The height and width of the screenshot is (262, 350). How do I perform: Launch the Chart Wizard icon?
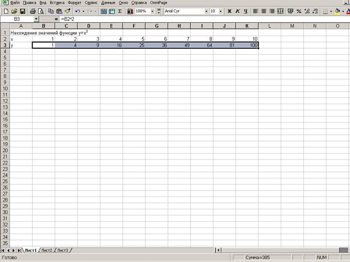click(x=130, y=11)
